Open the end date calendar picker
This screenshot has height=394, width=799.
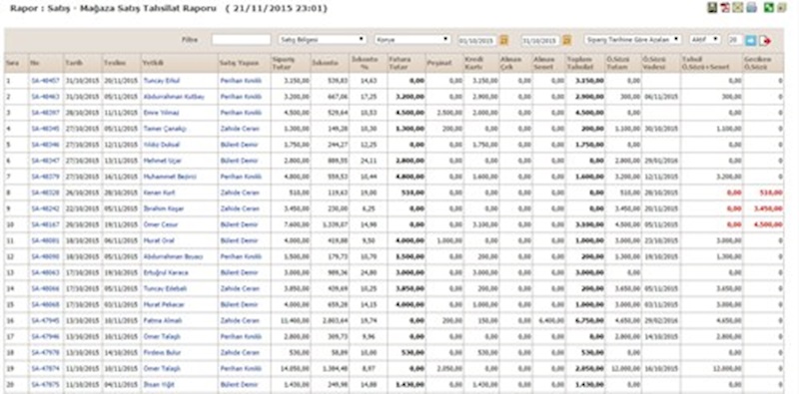[x=566, y=40]
